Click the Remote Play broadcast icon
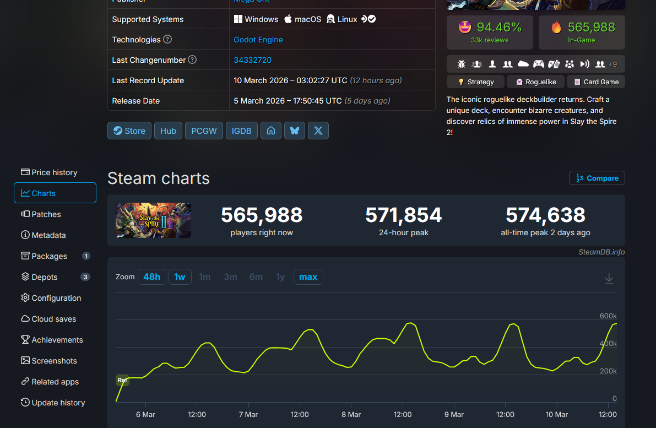 coord(585,64)
